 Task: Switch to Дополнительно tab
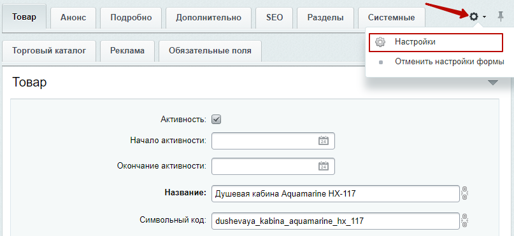coord(208,18)
